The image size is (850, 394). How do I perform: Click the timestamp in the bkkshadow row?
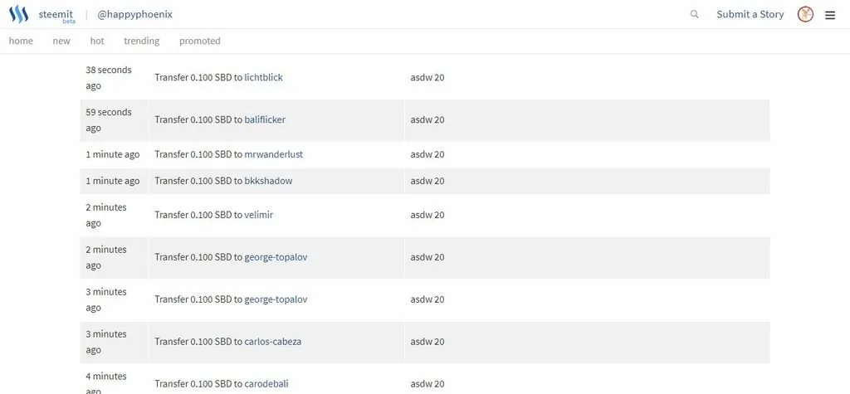(113, 181)
